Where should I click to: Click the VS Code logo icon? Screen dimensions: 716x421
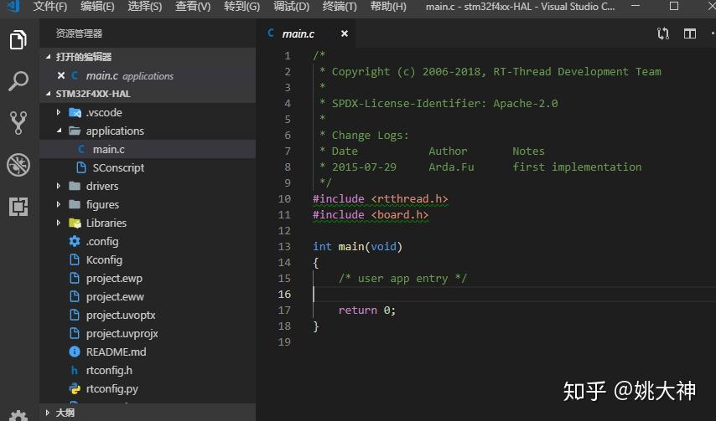(x=13, y=7)
